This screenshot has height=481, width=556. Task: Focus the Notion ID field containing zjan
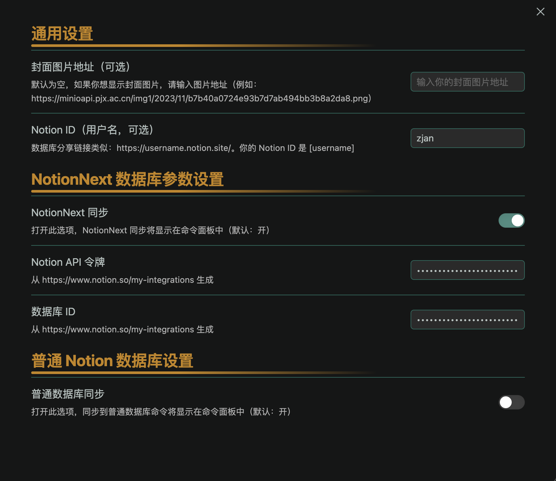pos(467,138)
